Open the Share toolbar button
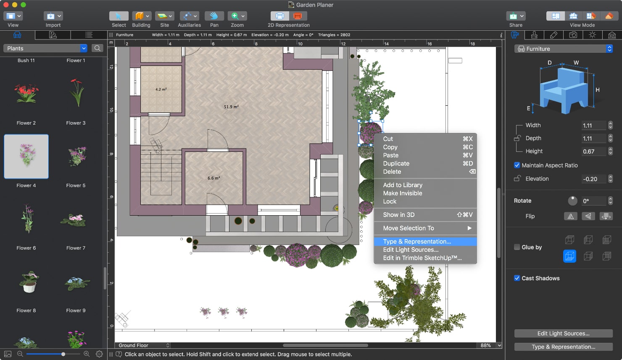This screenshot has width=622, height=360. (x=516, y=16)
